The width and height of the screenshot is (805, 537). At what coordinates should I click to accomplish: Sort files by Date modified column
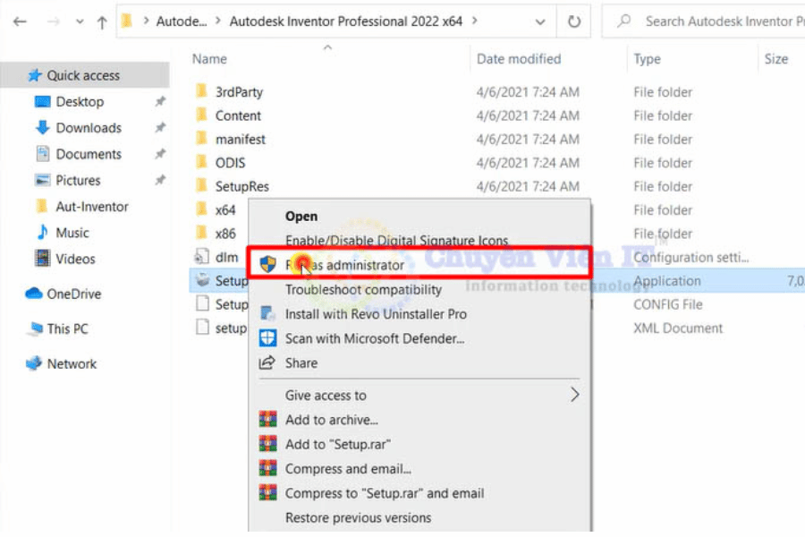[x=519, y=59]
